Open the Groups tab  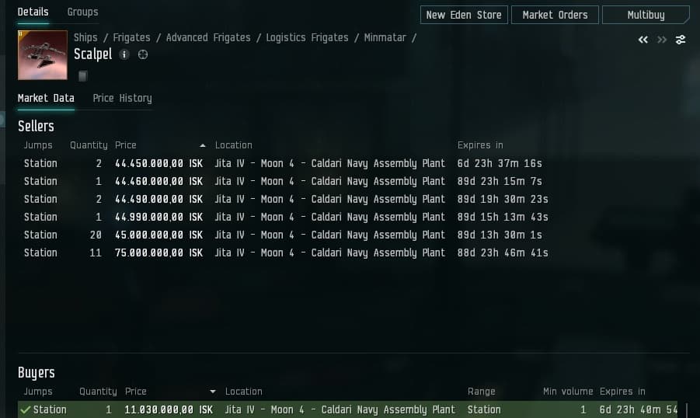coord(82,12)
